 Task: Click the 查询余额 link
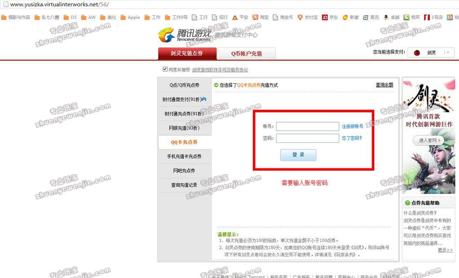pos(384,85)
